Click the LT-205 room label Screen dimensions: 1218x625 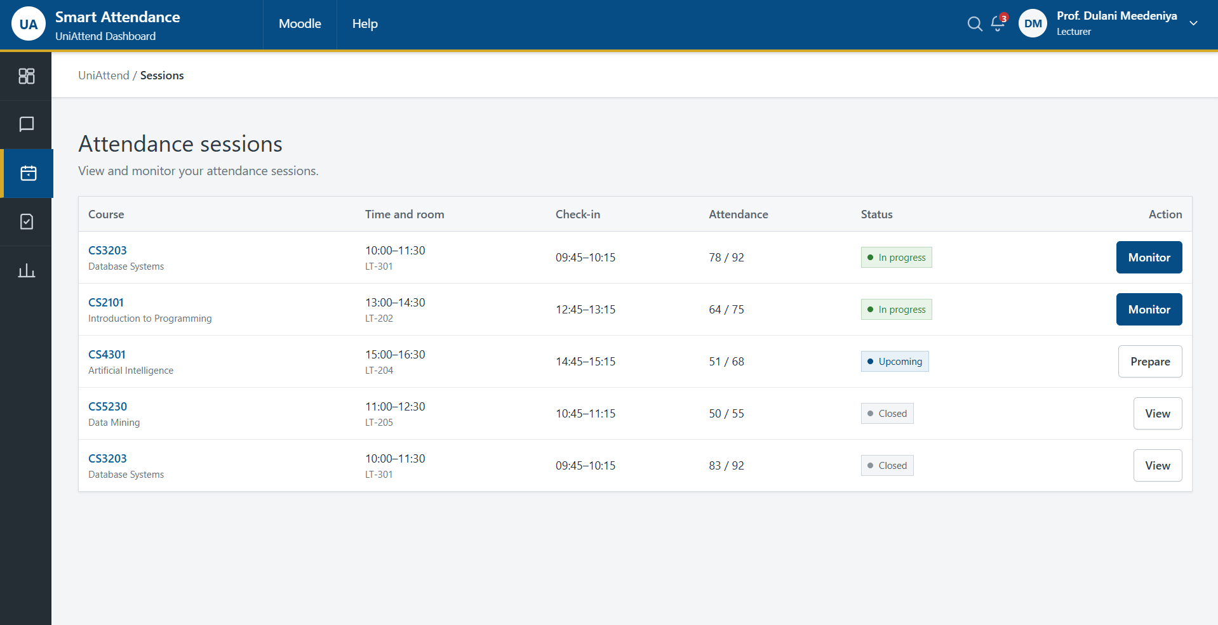pyautogui.click(x=378, y=423)
